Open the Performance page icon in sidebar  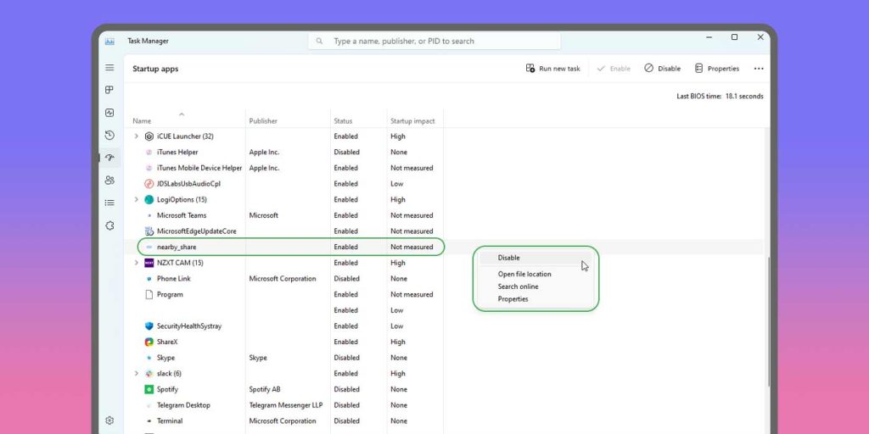point(109,113)
